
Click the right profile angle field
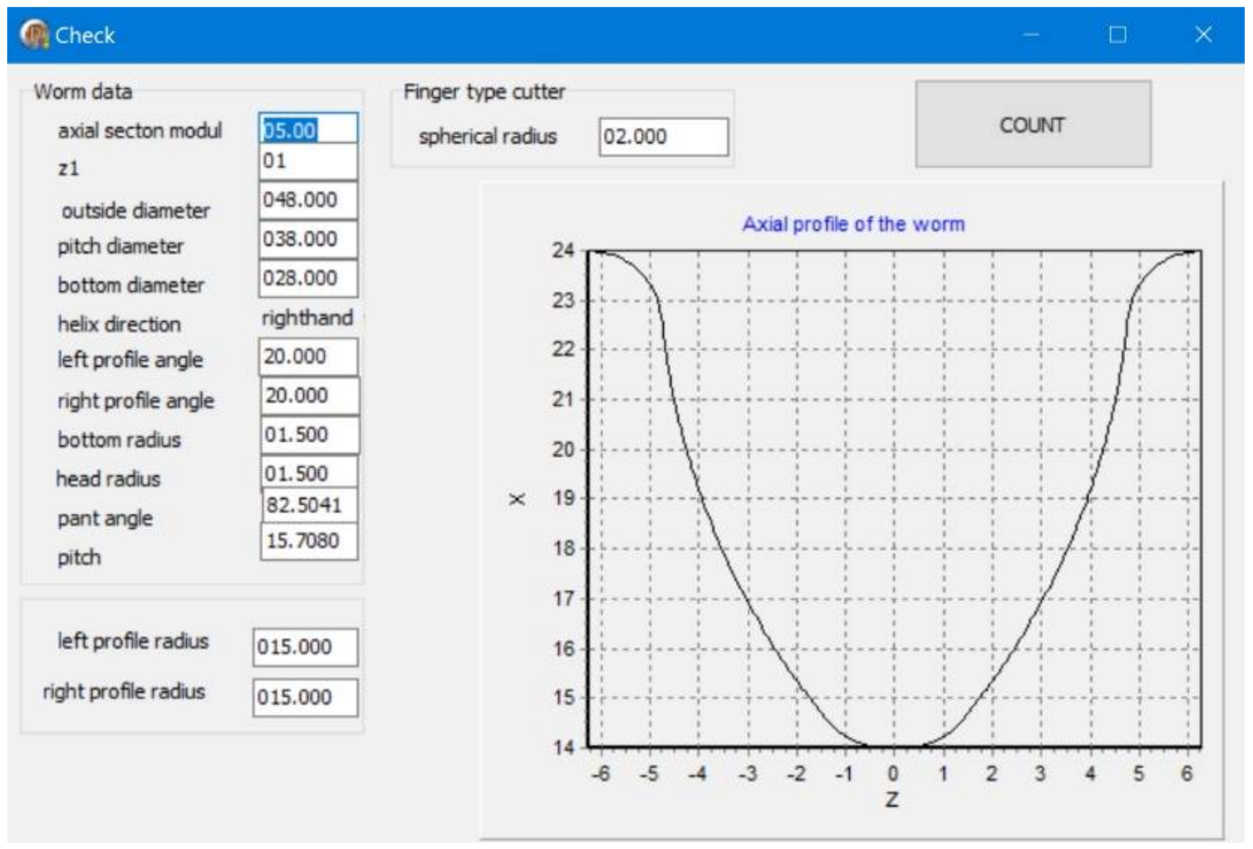click(310, 396)
